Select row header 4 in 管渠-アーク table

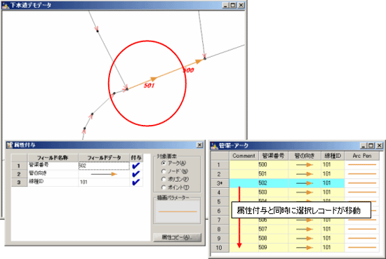[219, 192]
